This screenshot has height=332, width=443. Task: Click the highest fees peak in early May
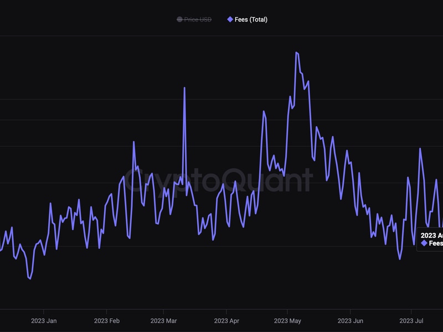click(x=297, y=53)
